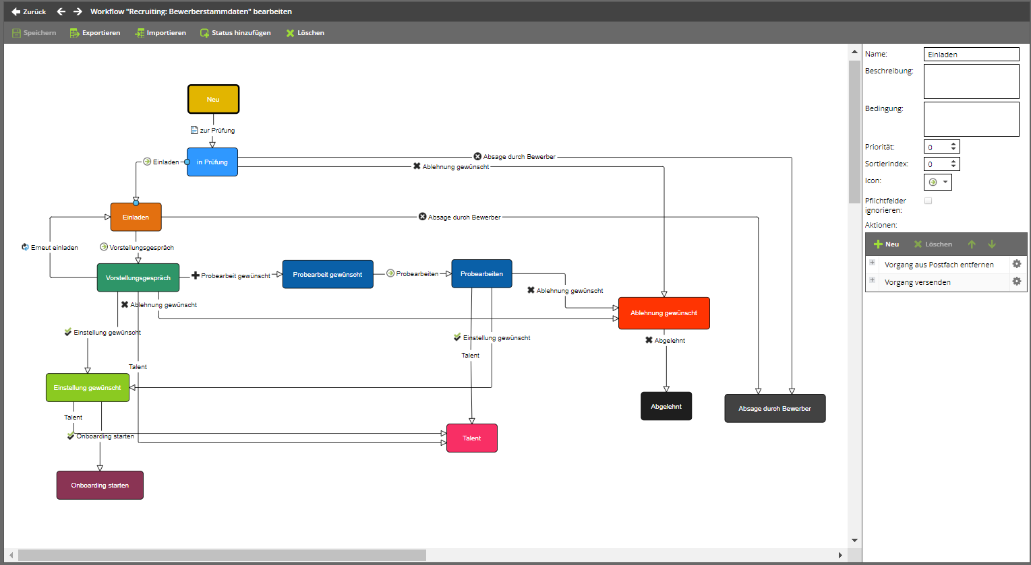Click Importieren in the toolbar
This screenshot has height=565, width=1031.
pyautogui.click(x=160, y=33)
